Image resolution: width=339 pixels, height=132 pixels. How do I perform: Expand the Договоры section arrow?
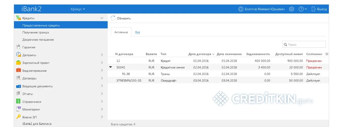tap(102, 78)
